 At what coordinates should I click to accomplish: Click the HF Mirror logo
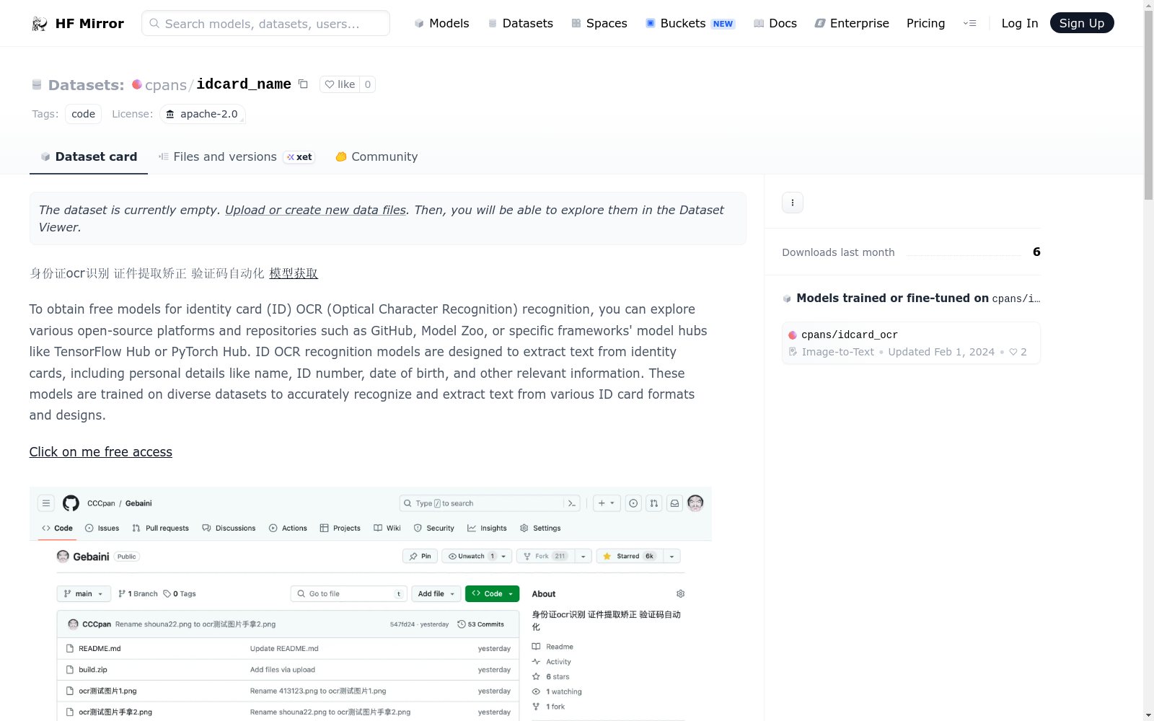point(78,24)
